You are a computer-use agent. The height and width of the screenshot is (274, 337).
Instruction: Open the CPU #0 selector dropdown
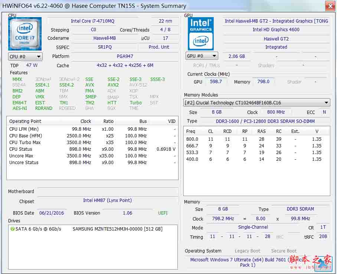(25, 56)
